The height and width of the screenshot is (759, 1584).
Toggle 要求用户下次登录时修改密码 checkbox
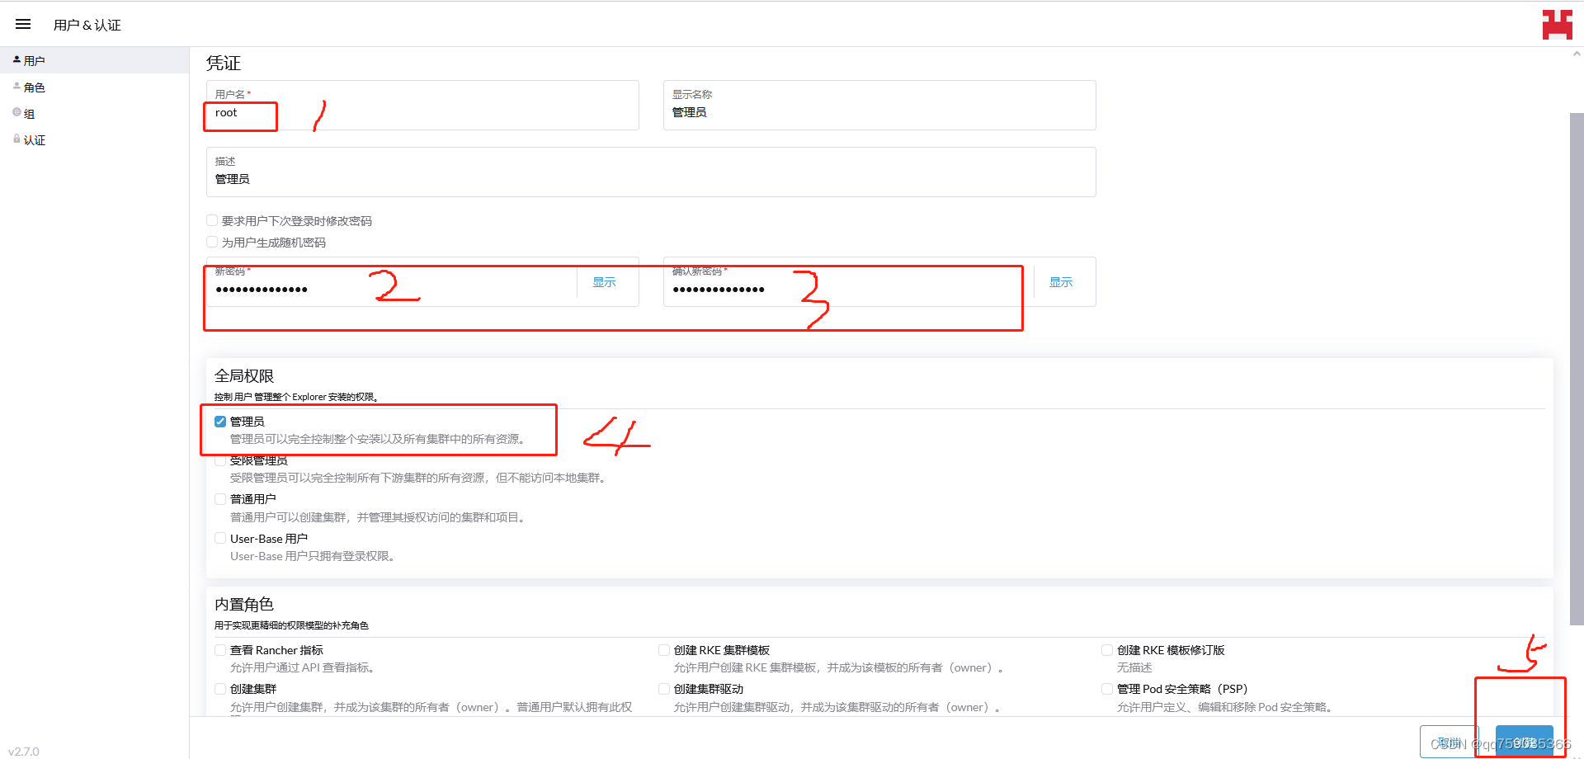point(212,220)
